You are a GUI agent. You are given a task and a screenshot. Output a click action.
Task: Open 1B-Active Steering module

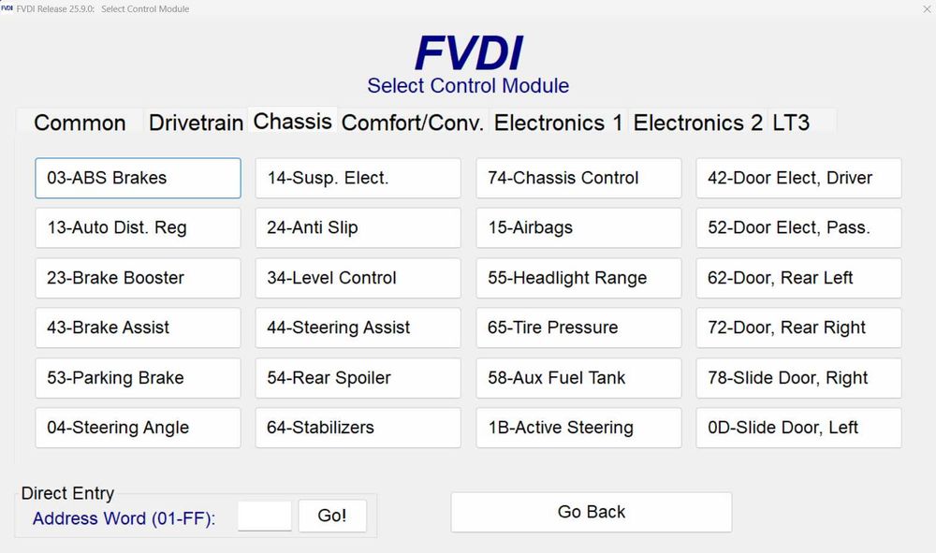[578, 428]
